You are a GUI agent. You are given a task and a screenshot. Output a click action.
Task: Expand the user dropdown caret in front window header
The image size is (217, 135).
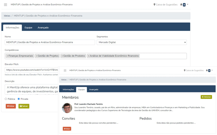(212, 70)
